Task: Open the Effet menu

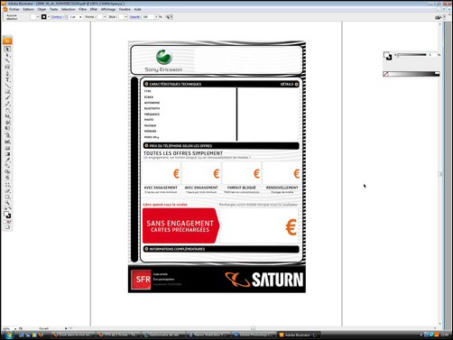Action: pyautogui.click(x=94, y=9)
